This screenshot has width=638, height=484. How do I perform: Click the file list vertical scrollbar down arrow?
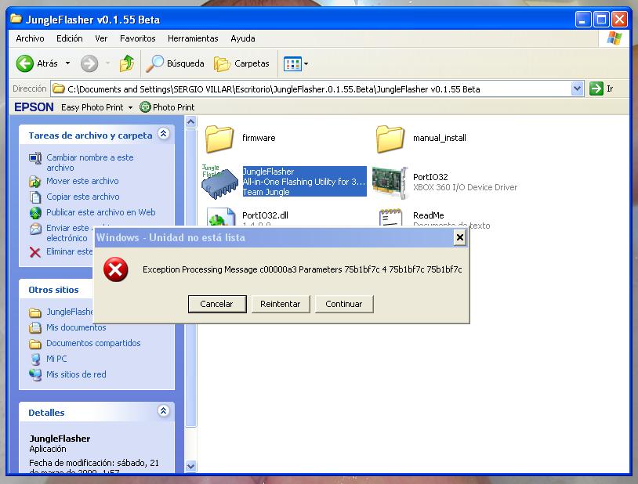point(190,467)
